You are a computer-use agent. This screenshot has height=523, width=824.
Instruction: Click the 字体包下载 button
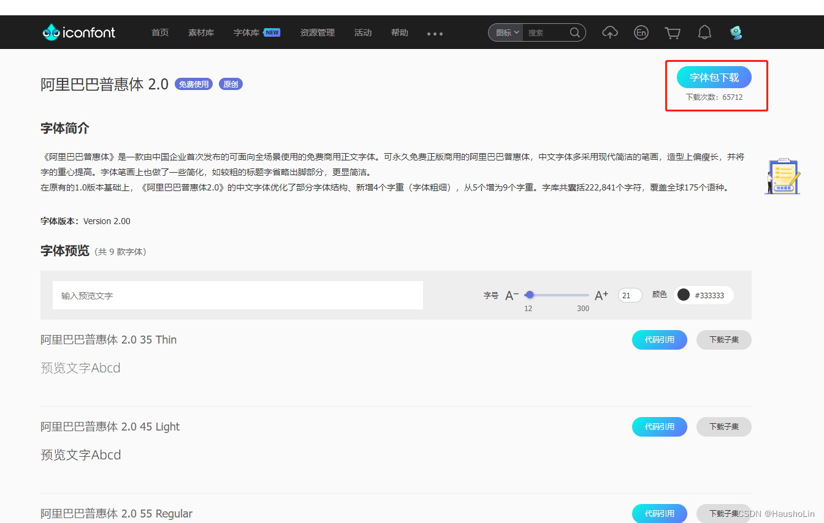(714, 77)
